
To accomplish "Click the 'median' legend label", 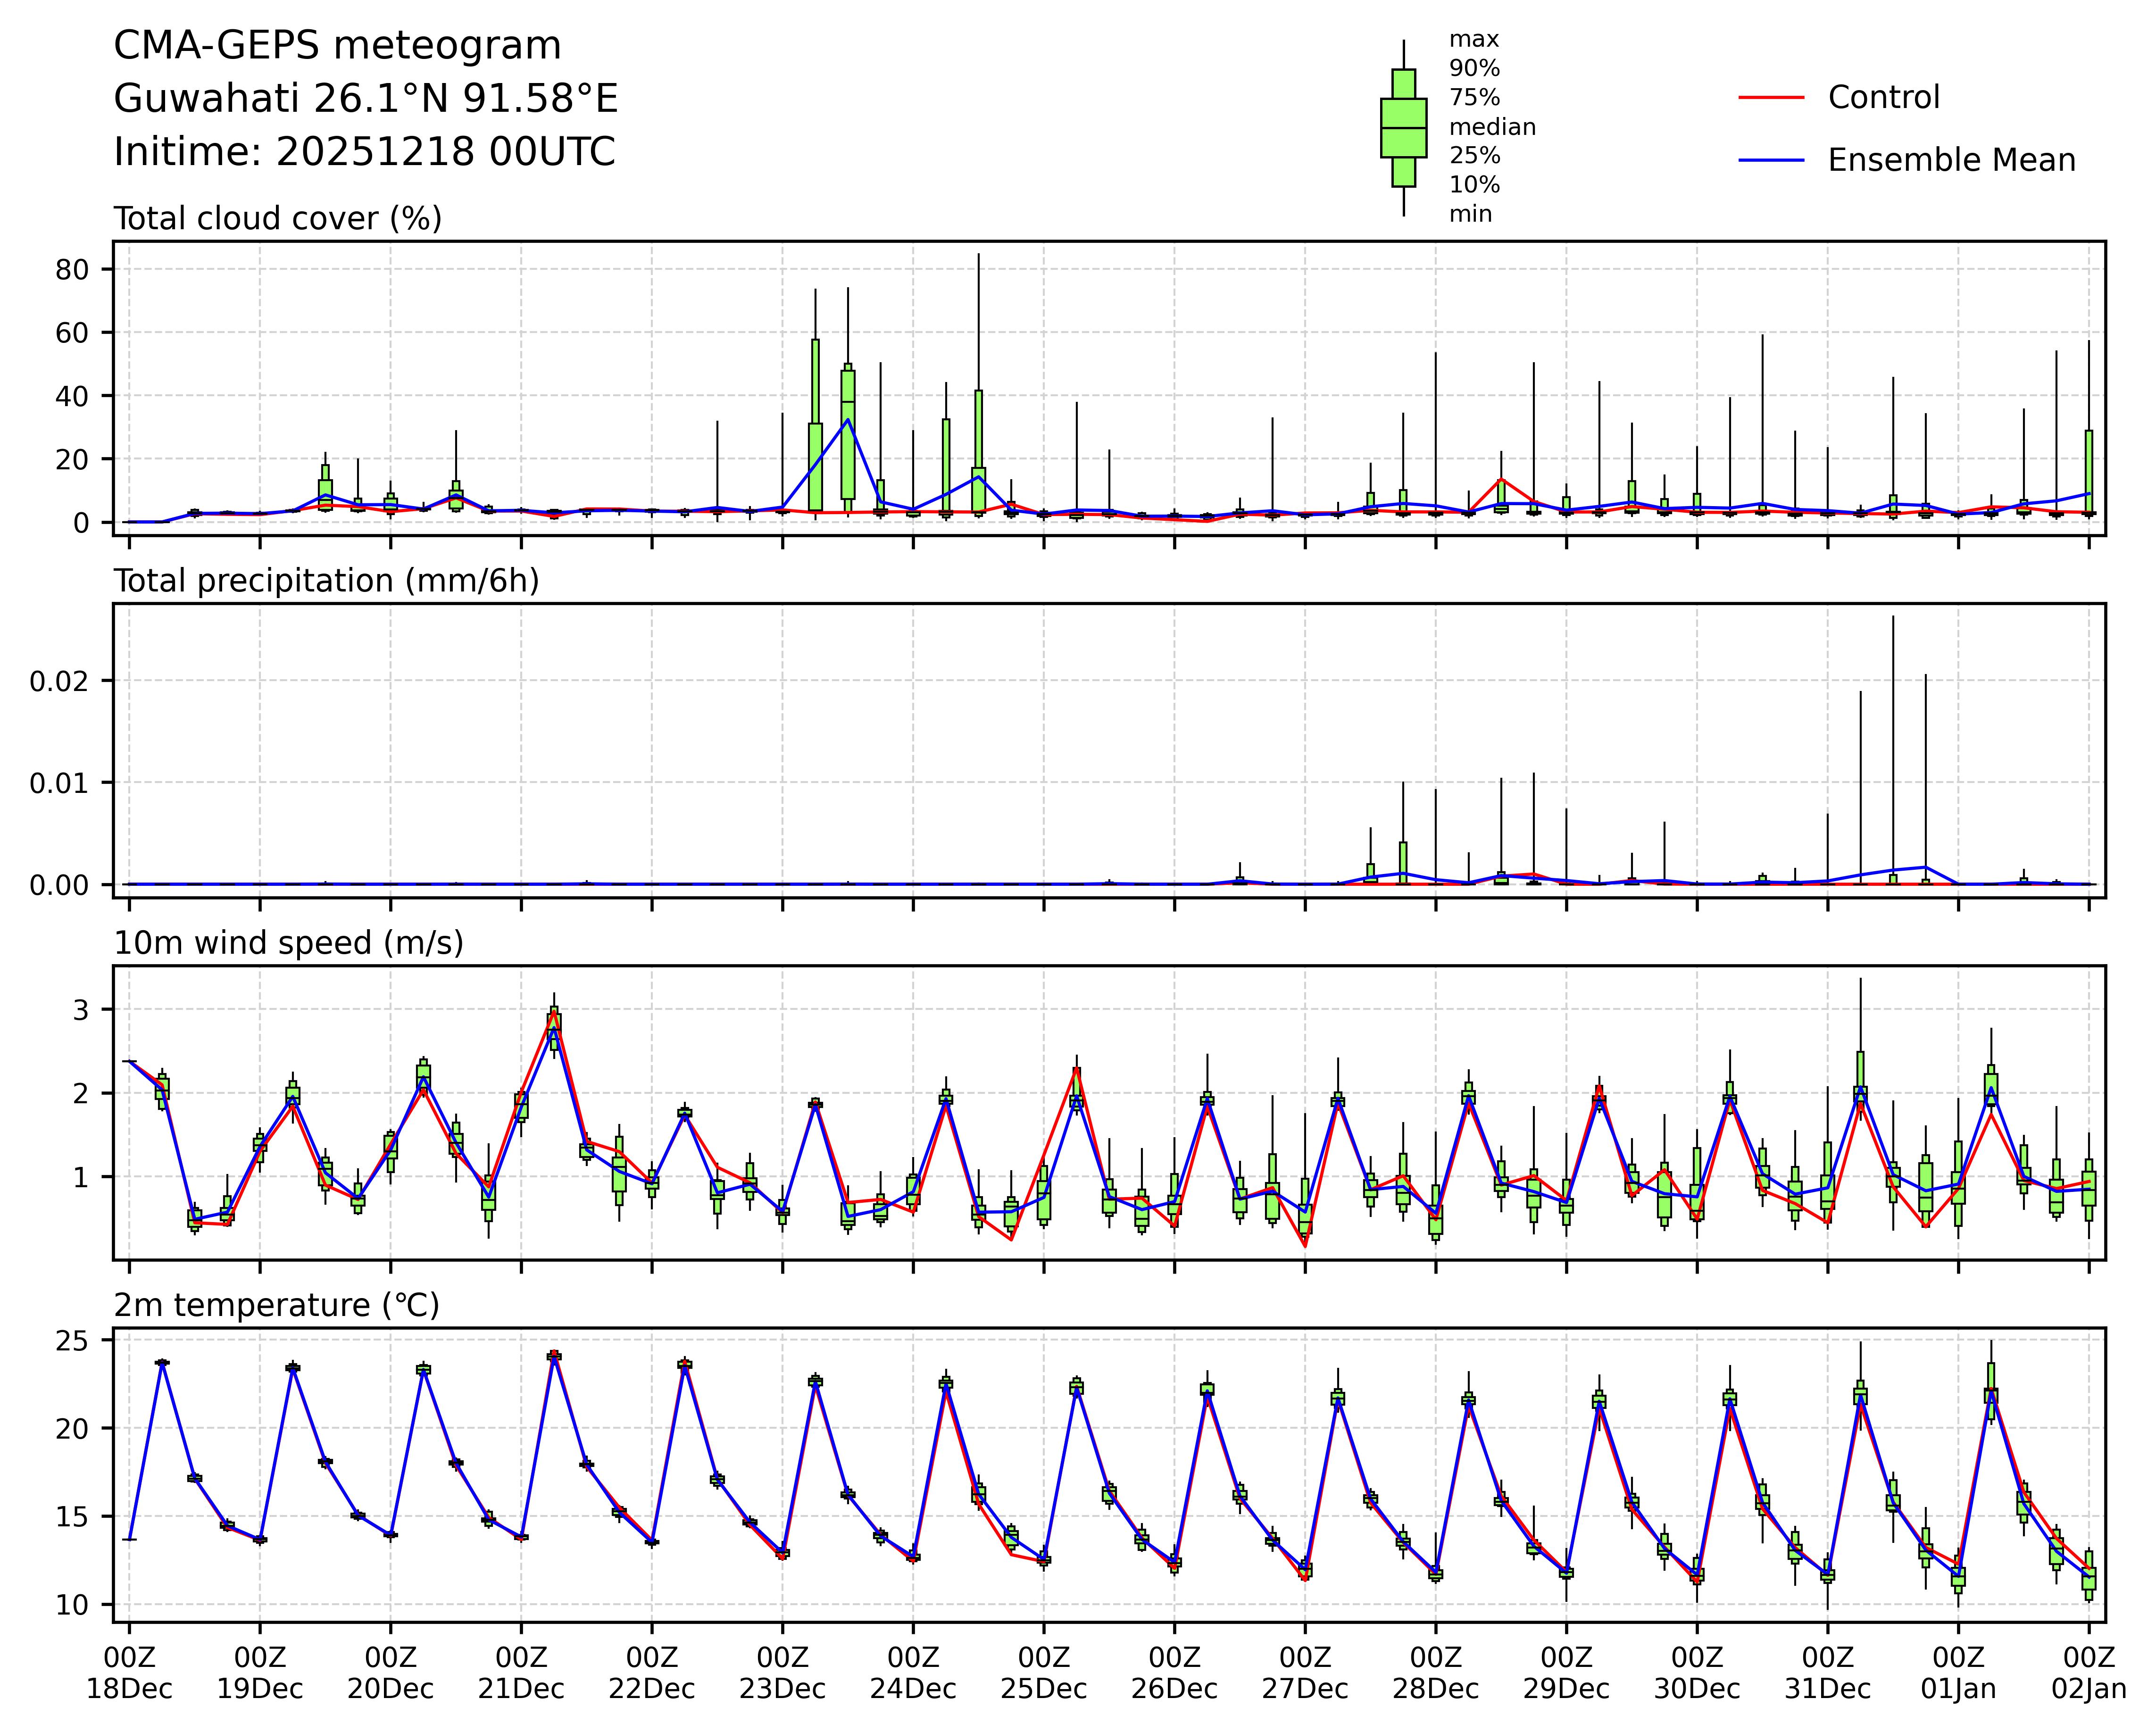I will 1492,127.
